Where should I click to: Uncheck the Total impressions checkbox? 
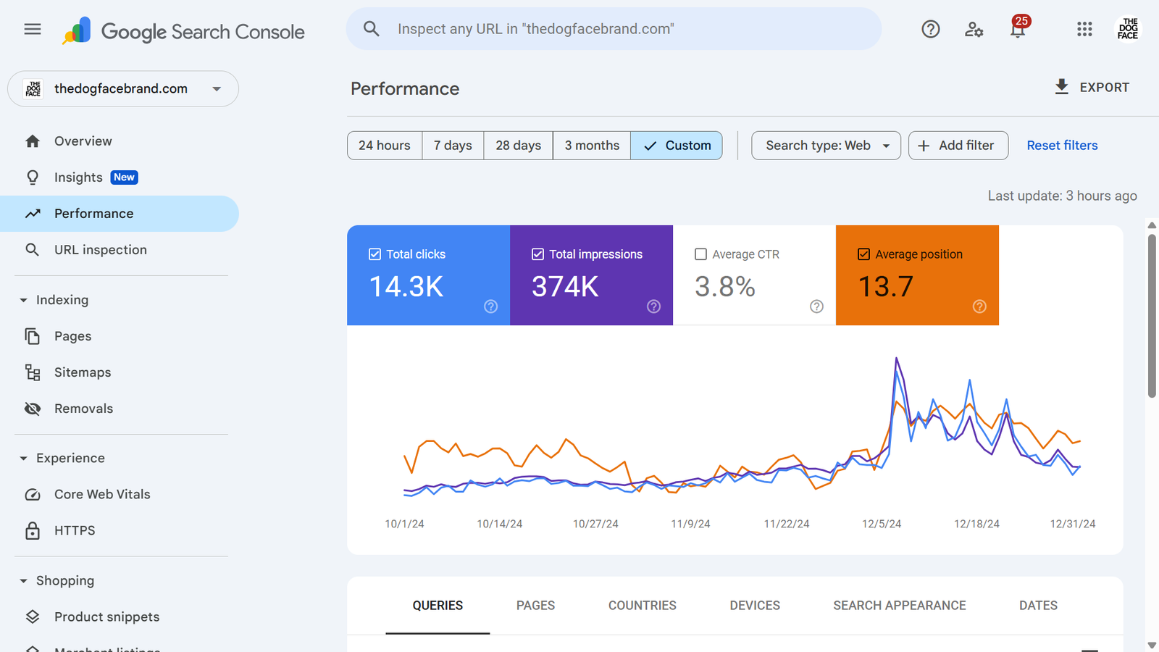point(537,254)
